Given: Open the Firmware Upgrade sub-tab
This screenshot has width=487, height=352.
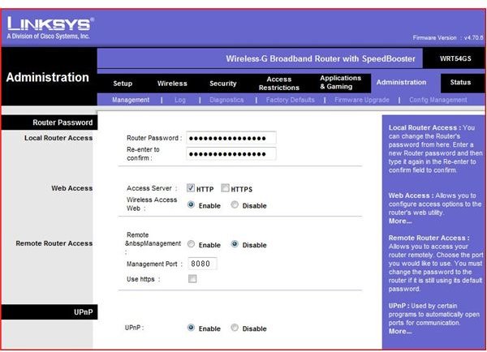Looking at the screenshot, I should (x=362, y=100).
